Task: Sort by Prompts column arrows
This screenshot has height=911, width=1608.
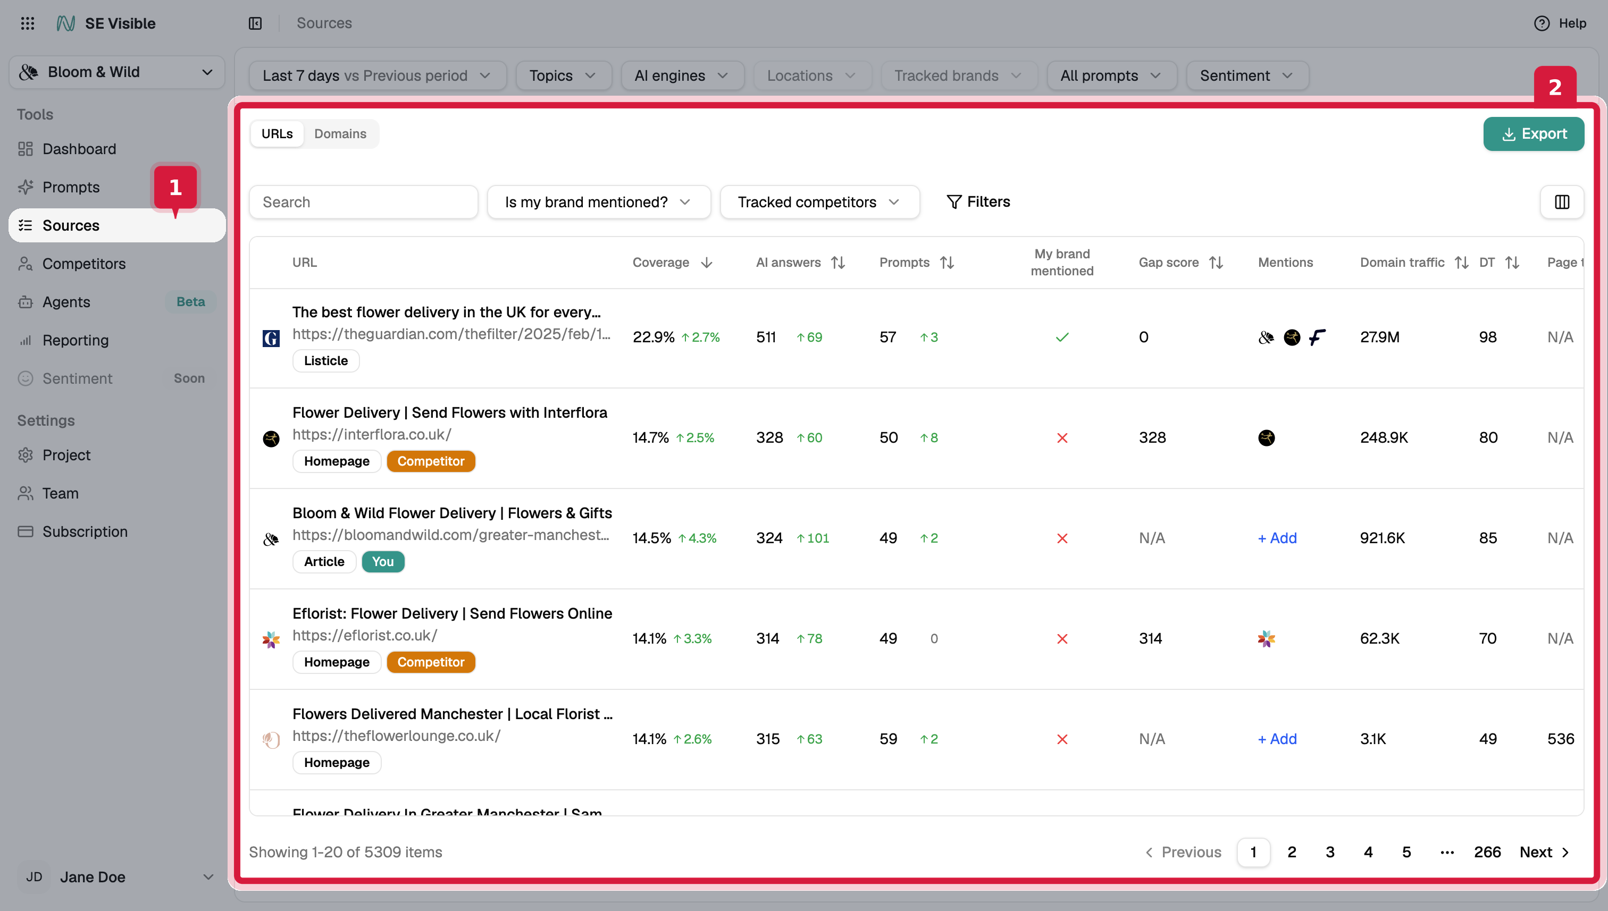Action: point(947,263)
